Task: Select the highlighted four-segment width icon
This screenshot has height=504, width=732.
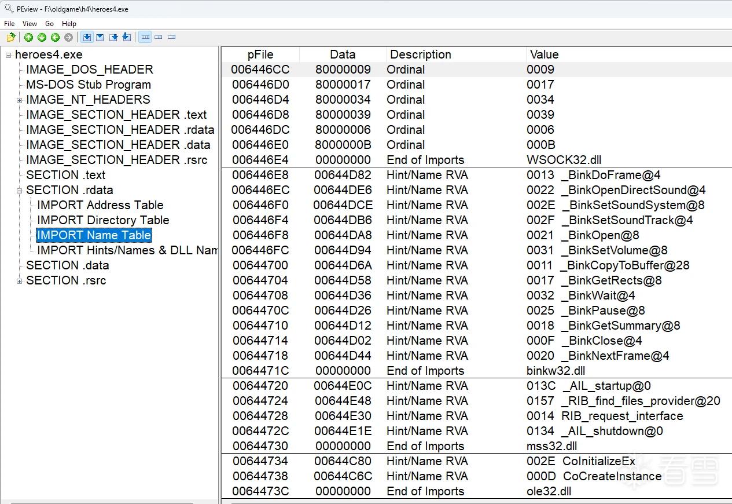Action: 145,38
